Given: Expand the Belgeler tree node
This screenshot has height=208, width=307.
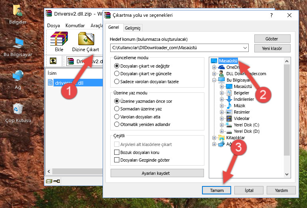Looking at the screenshot, I should pyautogui.click(x=222, y=93).
